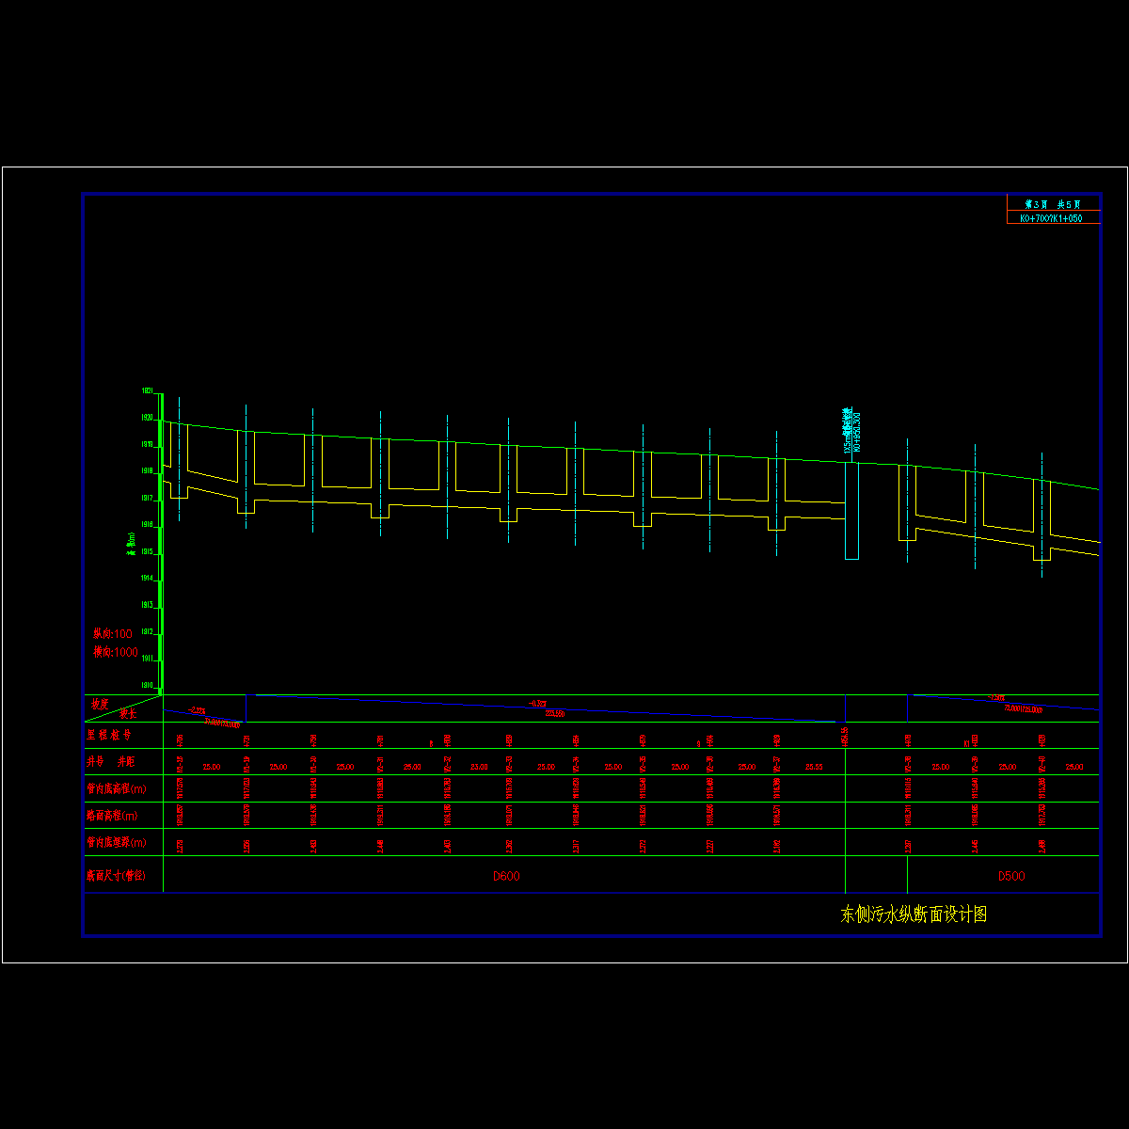
Task: Click the tall cyan rectangular structure in profile
Action: coord(851,511)
